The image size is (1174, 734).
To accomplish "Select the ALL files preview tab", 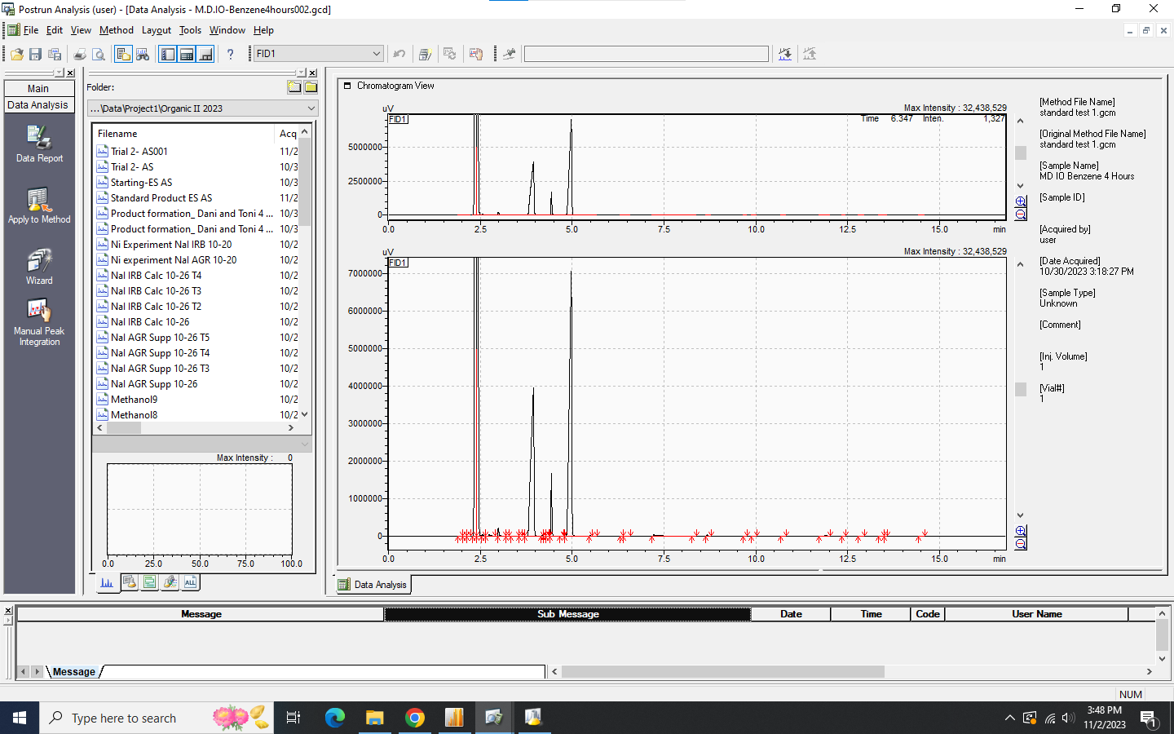I will tap(191, 582).
